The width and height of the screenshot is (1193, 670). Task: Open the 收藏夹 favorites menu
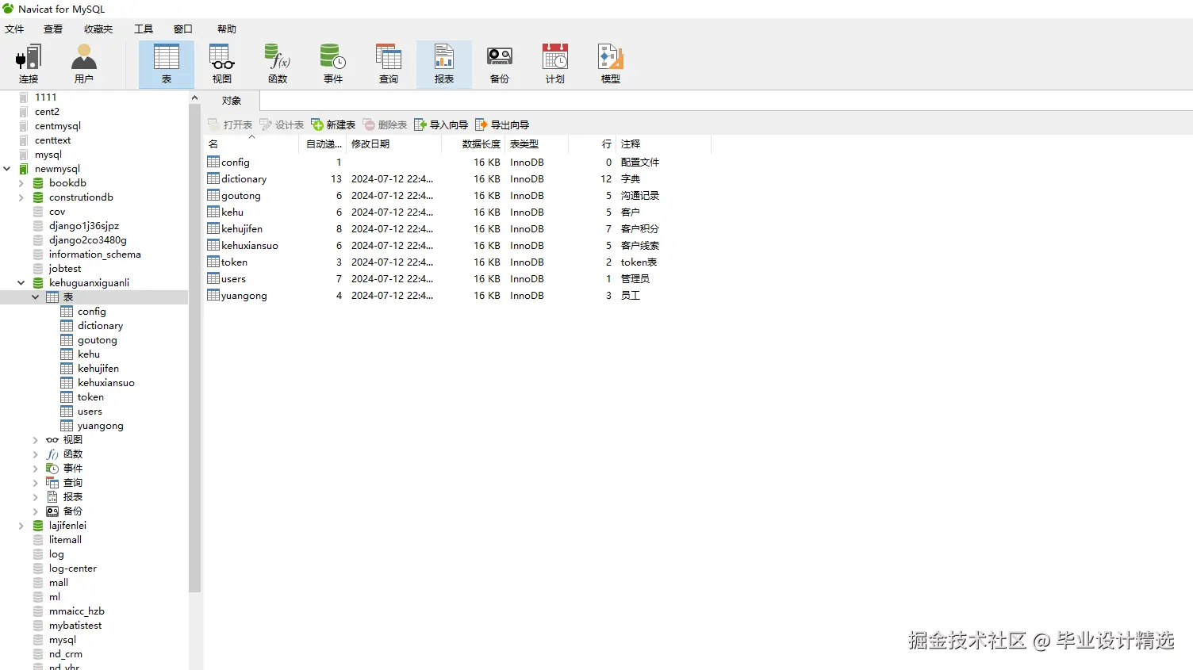pos(98,29)
